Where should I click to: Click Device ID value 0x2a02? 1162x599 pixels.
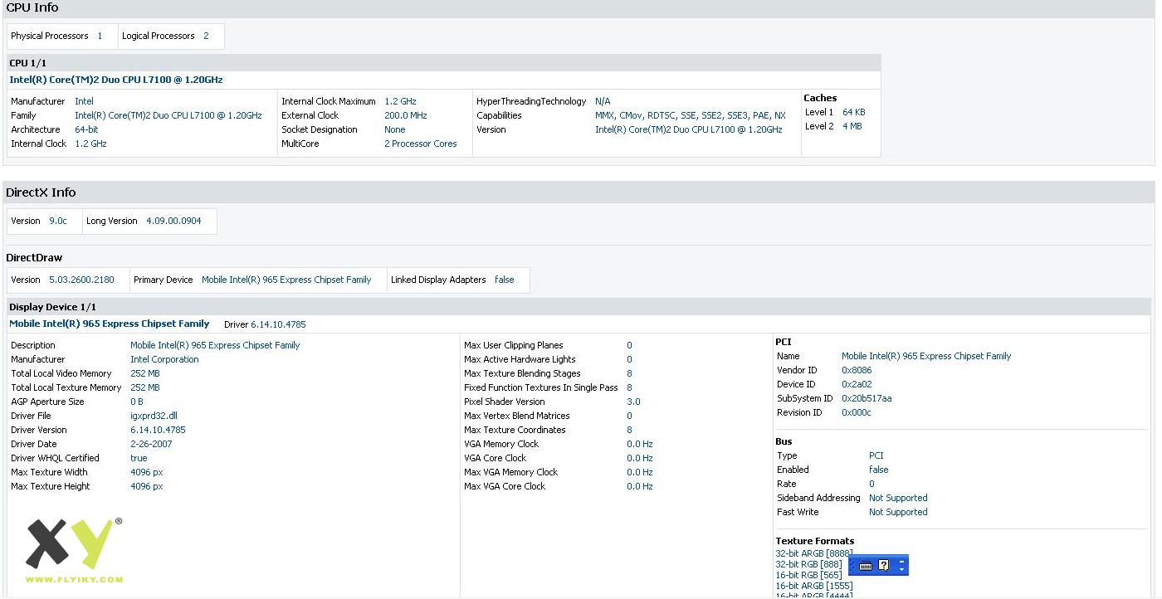(857, 384)
